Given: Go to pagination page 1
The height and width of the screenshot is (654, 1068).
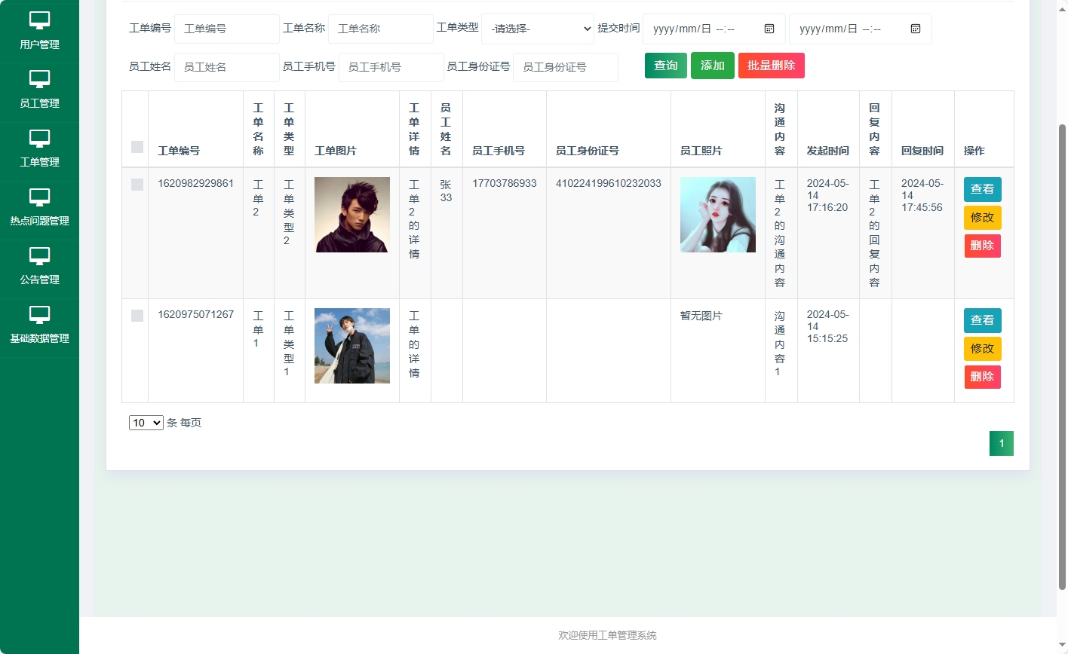Looking at the screenshot, I should [1001, 443].
